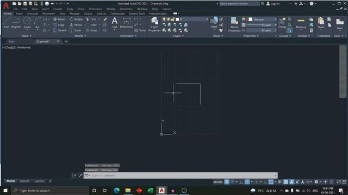Expand the Annotation panel

coord(128,36)
